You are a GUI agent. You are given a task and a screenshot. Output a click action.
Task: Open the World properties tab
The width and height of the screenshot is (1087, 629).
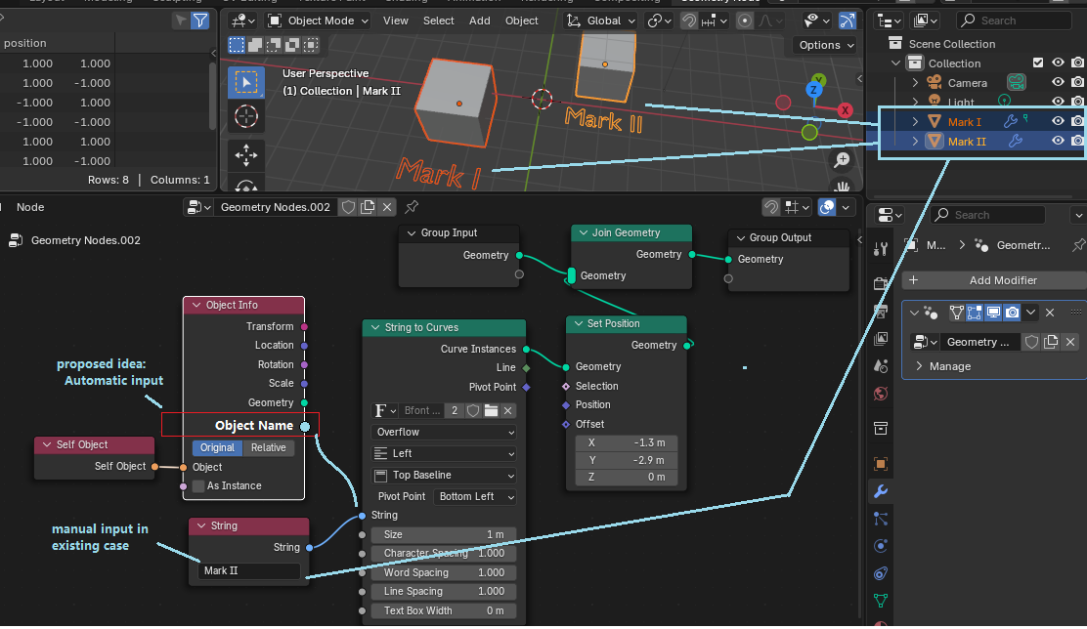tap(881, 394)
